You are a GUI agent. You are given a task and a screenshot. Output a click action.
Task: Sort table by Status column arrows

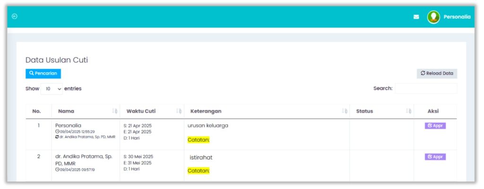click(x=408, y=111)
